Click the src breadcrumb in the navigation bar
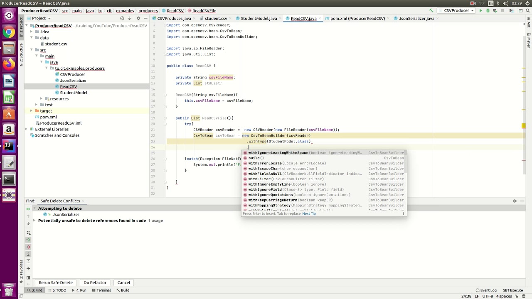The height and width of the screenshot is (299, 532). point(65,11)
